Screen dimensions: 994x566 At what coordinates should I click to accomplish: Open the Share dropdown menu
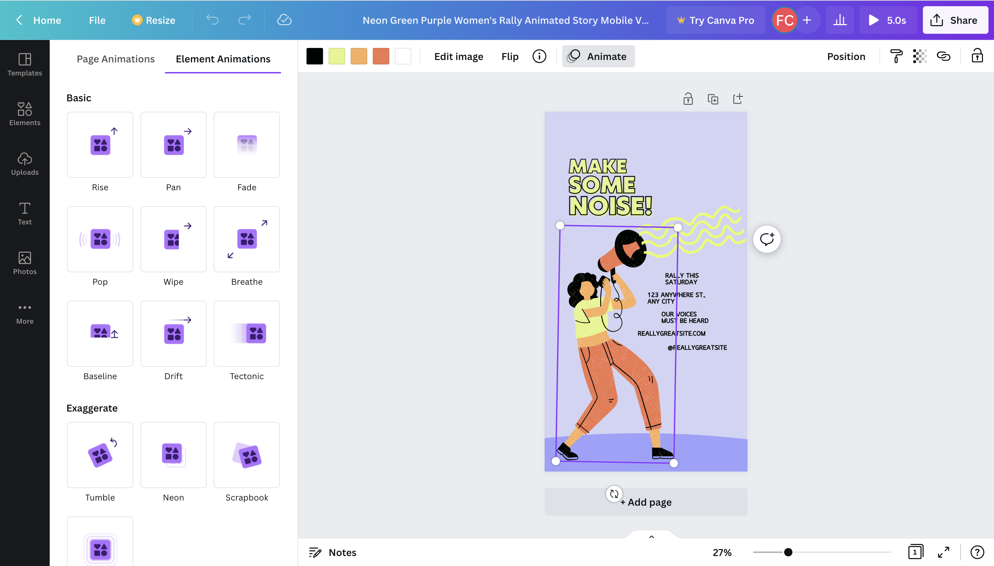point(956,20)
